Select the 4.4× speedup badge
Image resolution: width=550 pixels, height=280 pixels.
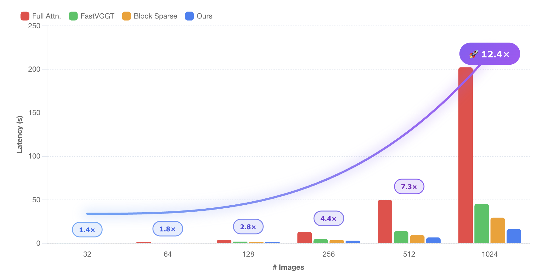(328, 219)
